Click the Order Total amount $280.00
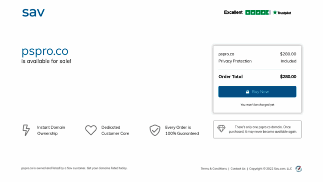Image resolution: width=323 pixels, height=182 pixels. [288, 77]
